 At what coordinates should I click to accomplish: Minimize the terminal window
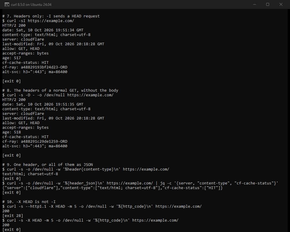[255, 4]
